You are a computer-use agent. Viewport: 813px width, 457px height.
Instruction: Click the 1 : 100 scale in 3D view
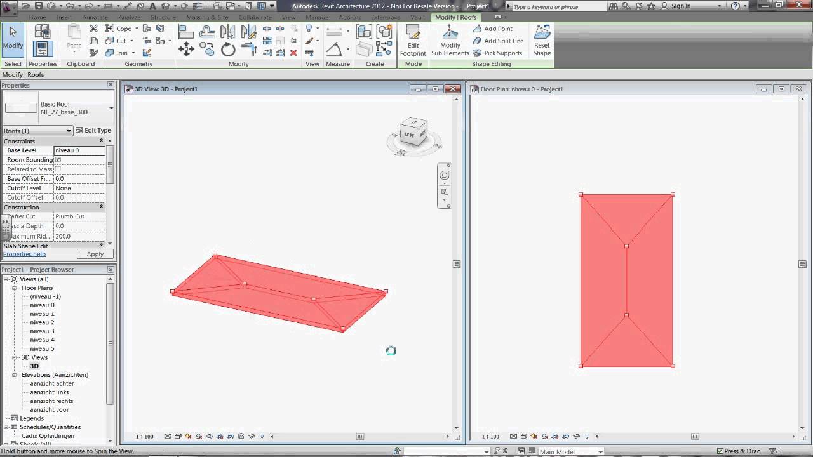pos(145,437)
